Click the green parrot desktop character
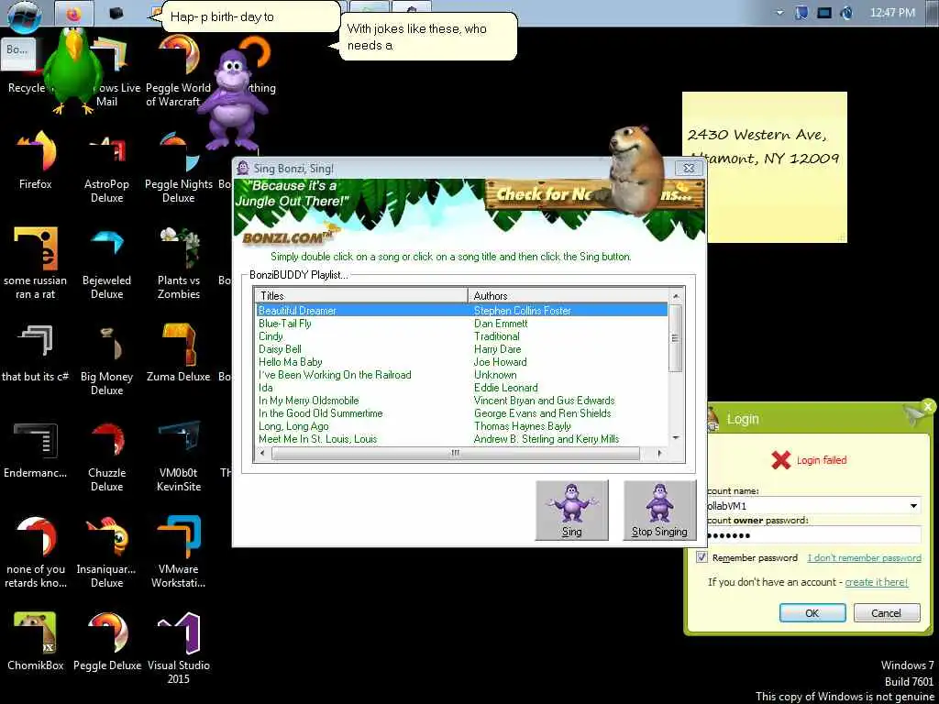 [73, 69]
